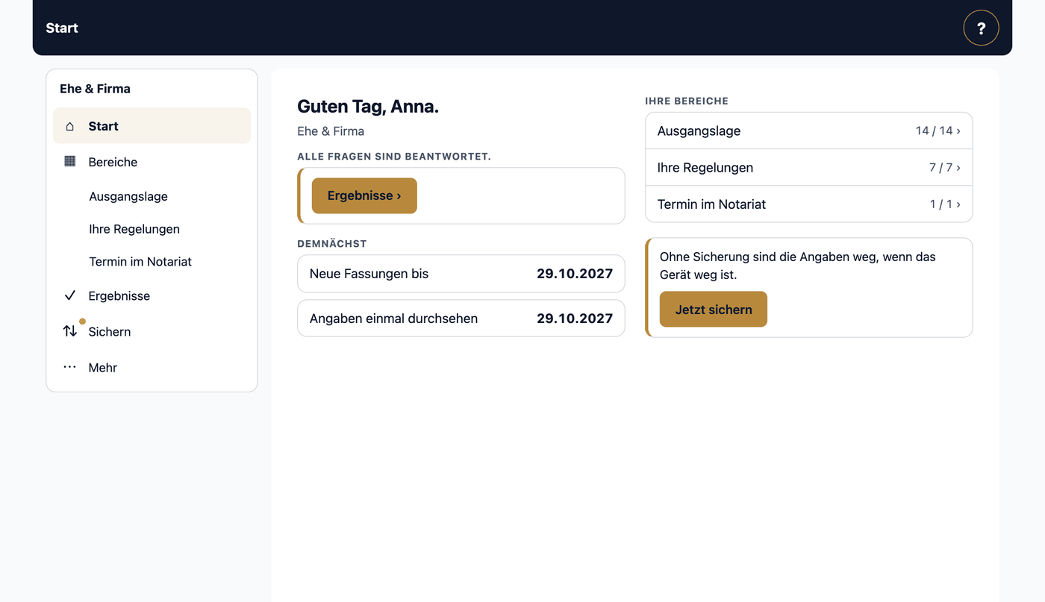
Task: Click the checkmark icon beside Ergebnisse
Action: (x=70, y=295)
